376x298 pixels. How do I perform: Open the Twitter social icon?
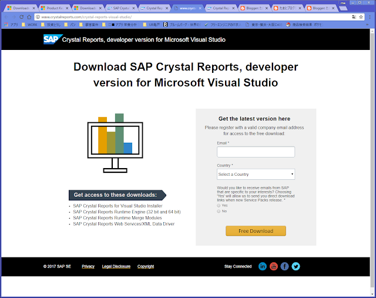tap(296, 266)
